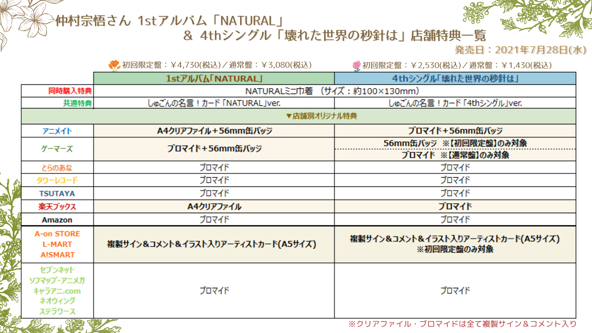Click the ネオウィング store label
The height and width of the screenshot is (333, 592).
(57, 301)
